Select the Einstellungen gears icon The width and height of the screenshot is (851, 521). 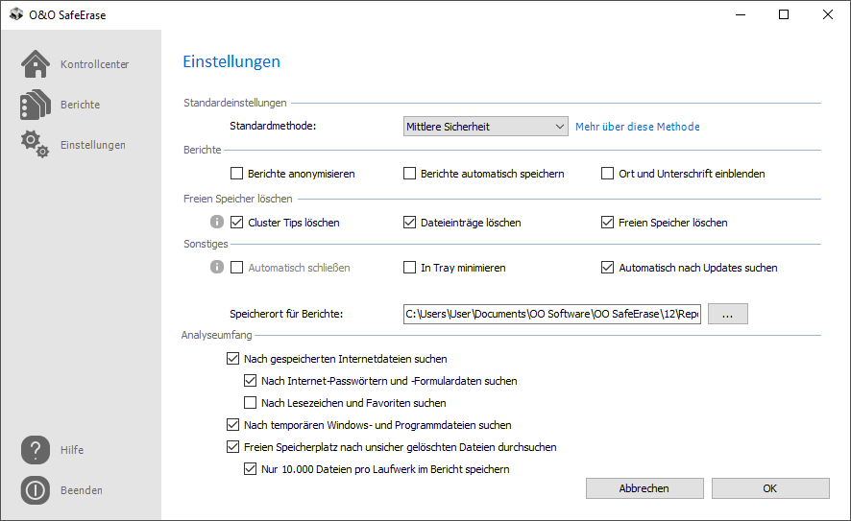[x=36, y=145]
